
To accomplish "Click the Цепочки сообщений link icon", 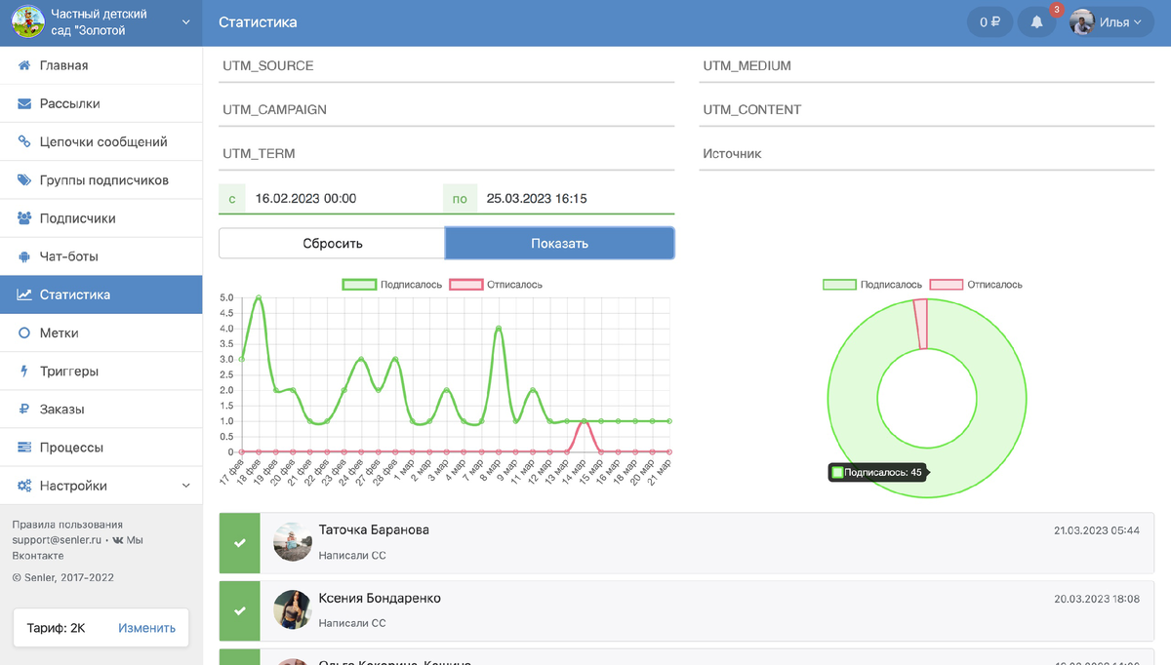I will point(24,141).
